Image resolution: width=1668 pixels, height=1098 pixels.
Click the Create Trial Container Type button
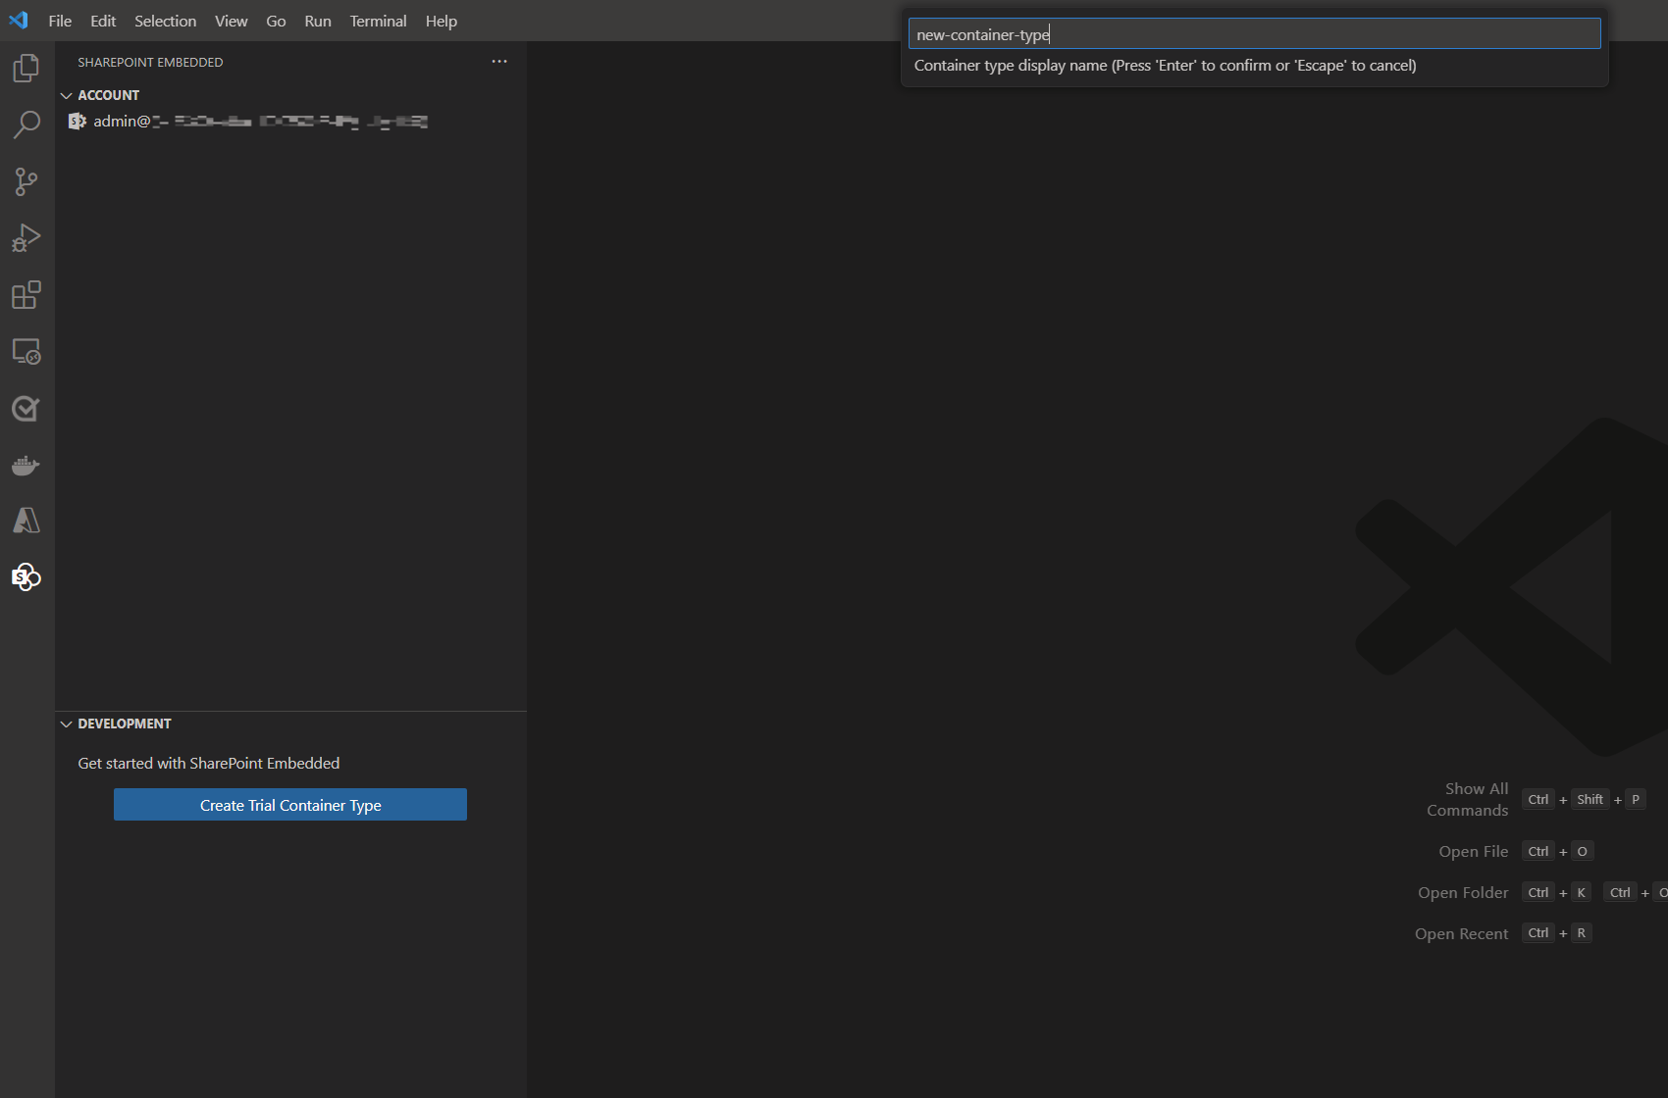[x=290, y=804]
